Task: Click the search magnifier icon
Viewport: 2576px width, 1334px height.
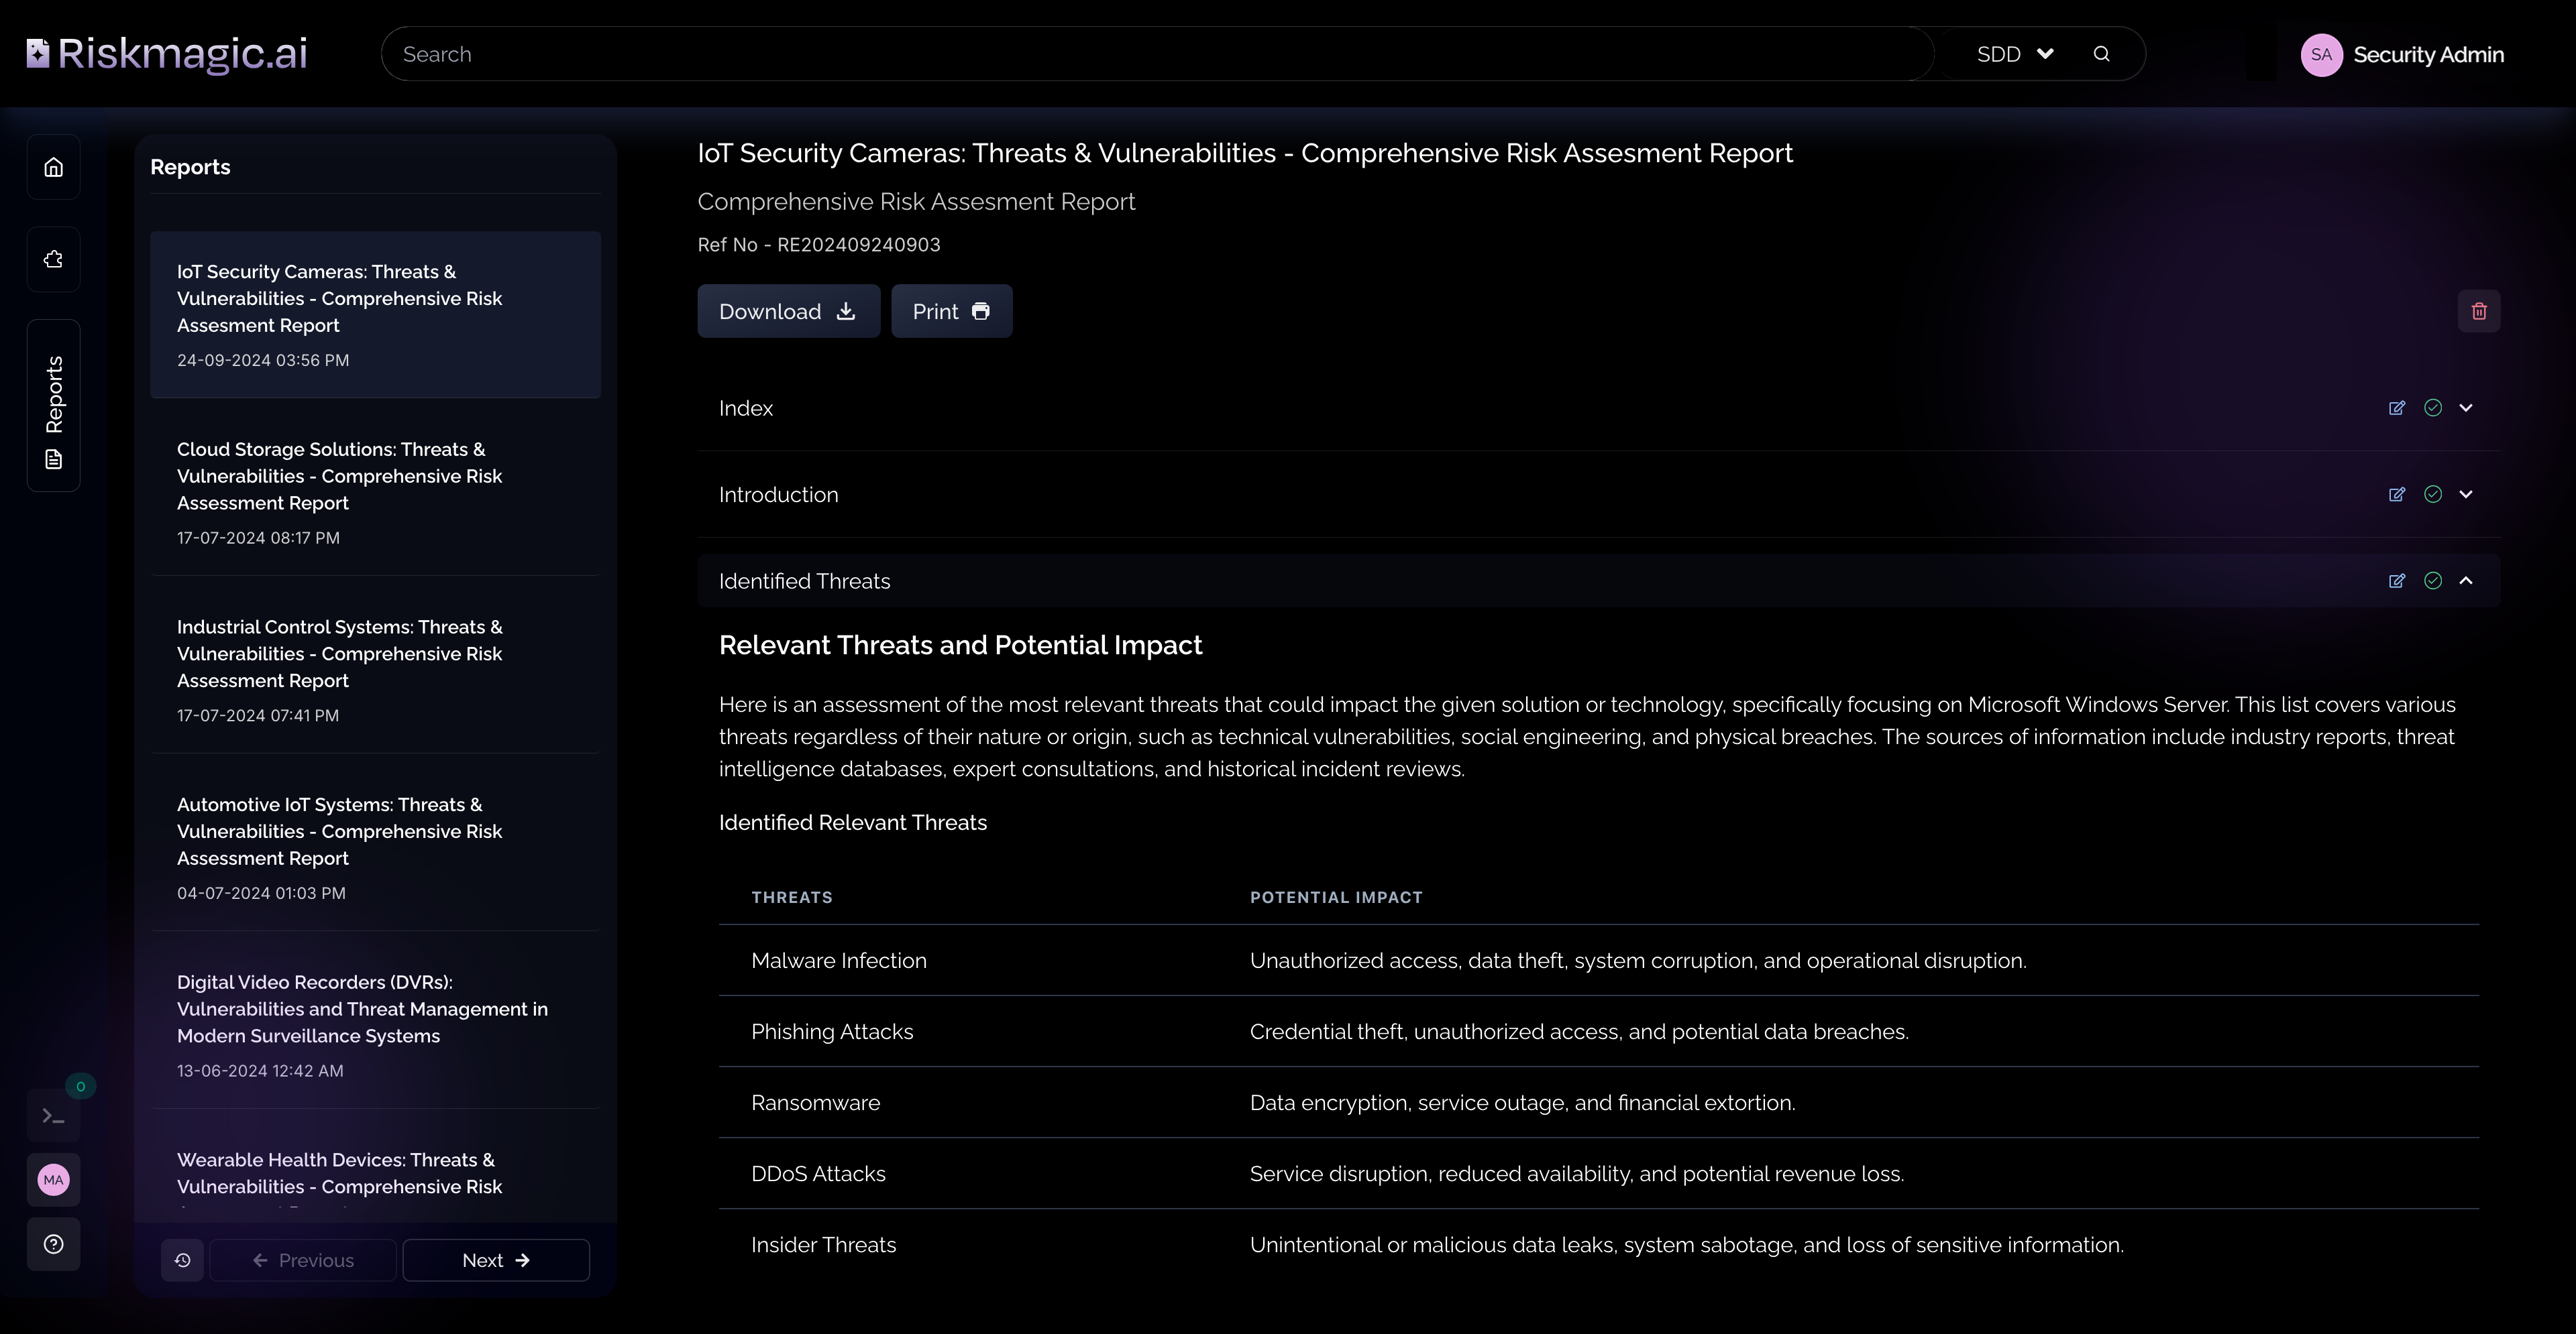Action: pos(2101,54)
